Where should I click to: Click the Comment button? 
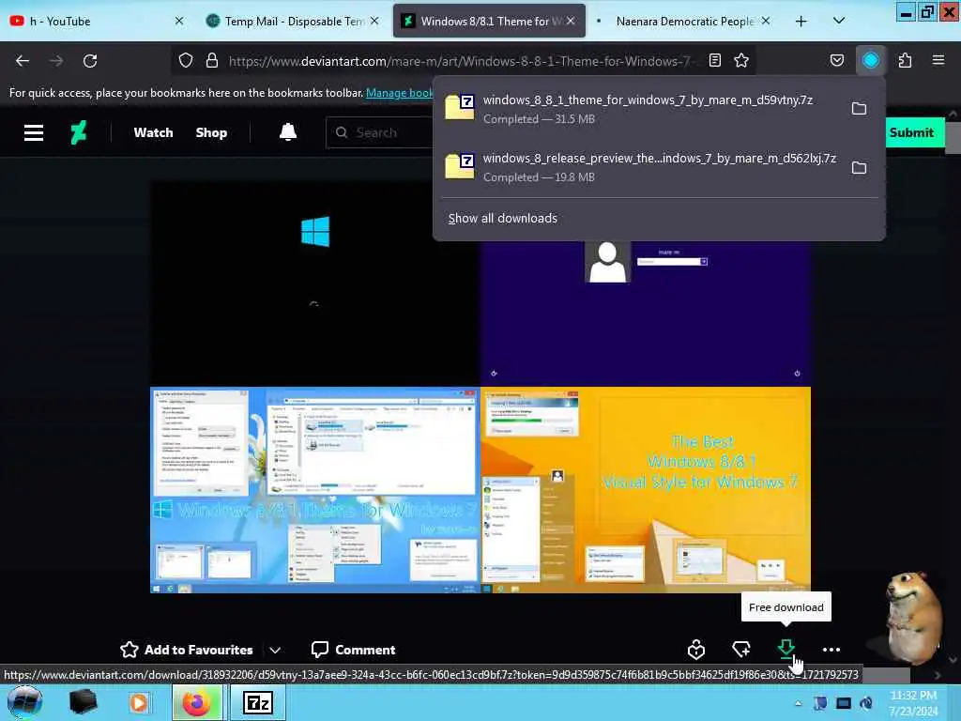353,650
